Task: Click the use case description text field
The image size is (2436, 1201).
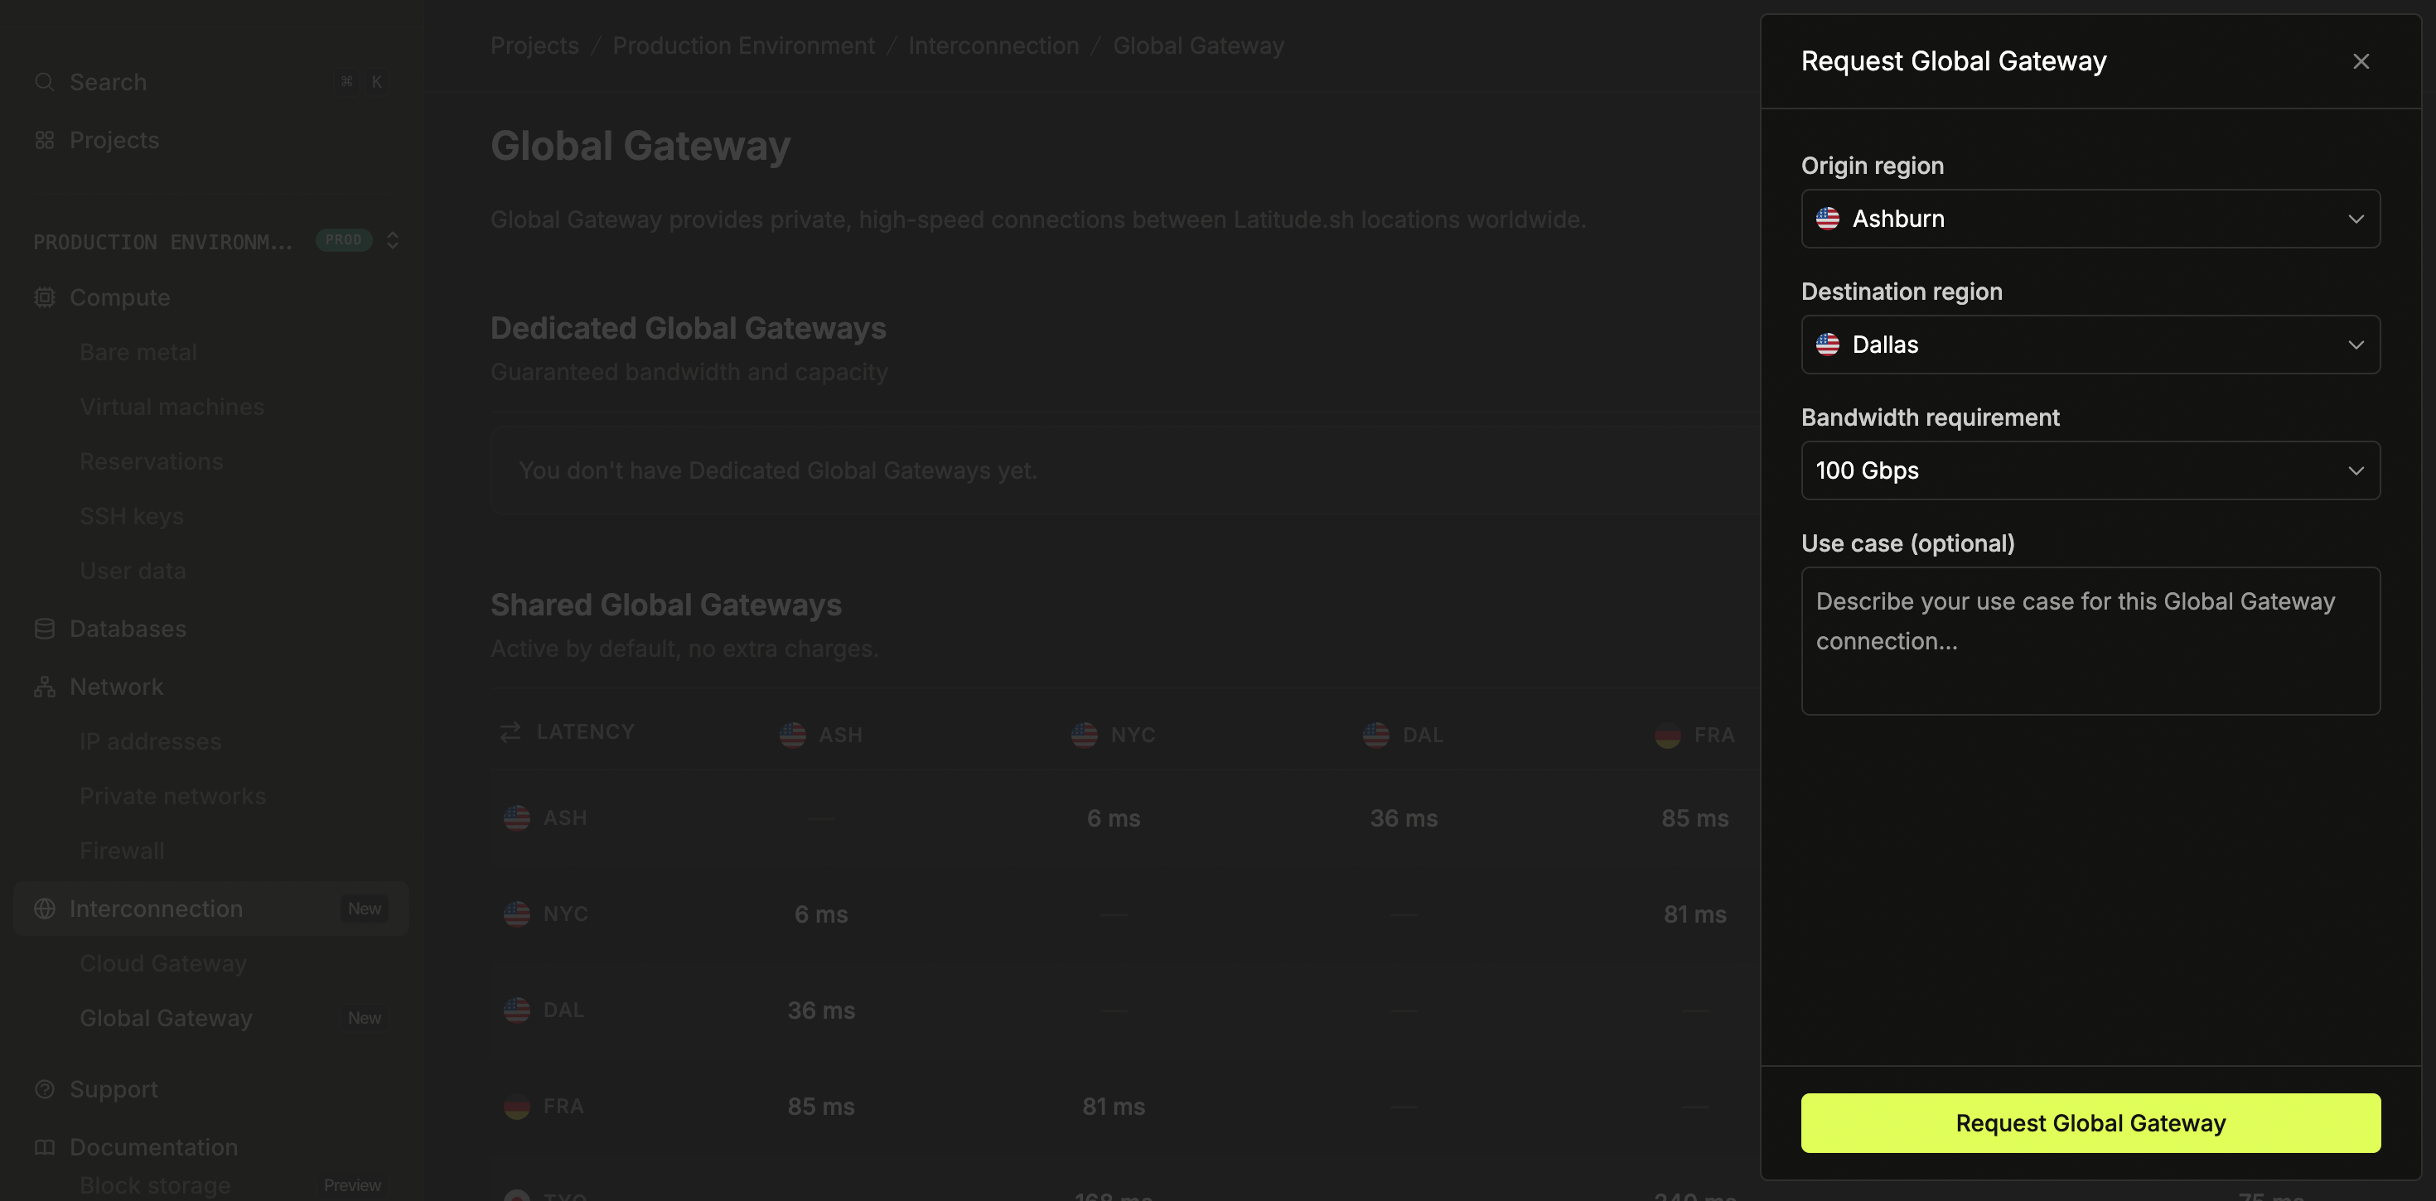Action: [x=2090, y=641]
